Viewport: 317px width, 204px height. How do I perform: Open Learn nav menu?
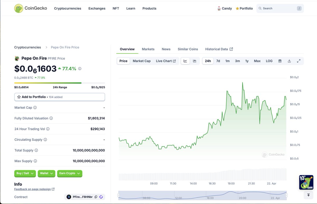pos(131,8)
